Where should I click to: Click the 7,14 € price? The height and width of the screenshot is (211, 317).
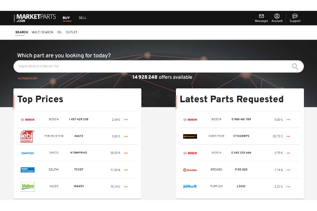pos(278,170)
